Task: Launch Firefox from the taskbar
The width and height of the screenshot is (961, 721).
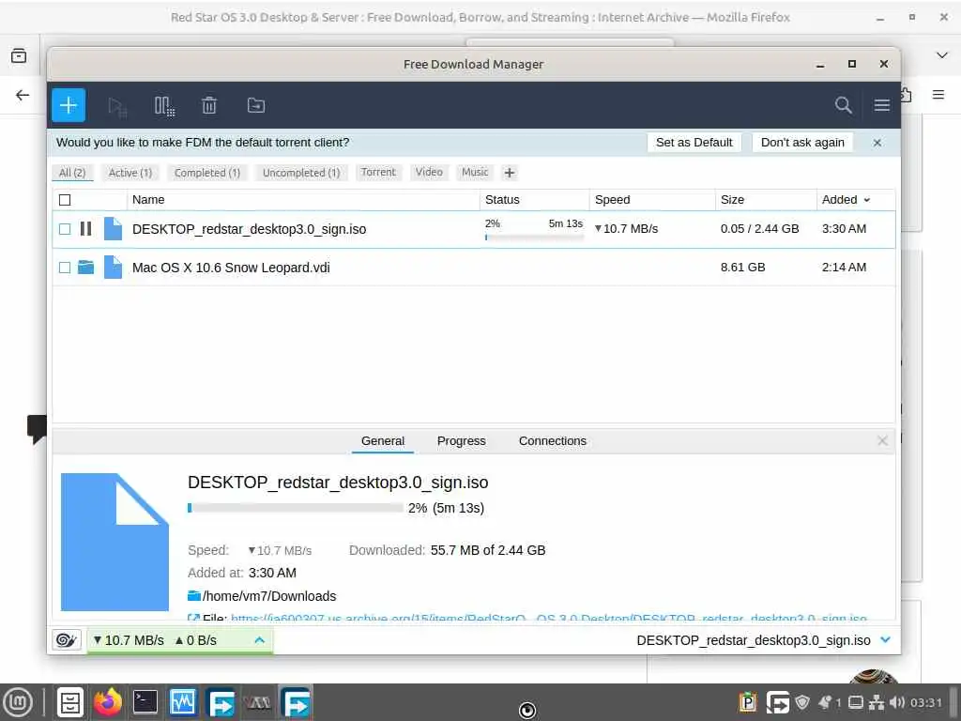Action: tap(108, 702)
